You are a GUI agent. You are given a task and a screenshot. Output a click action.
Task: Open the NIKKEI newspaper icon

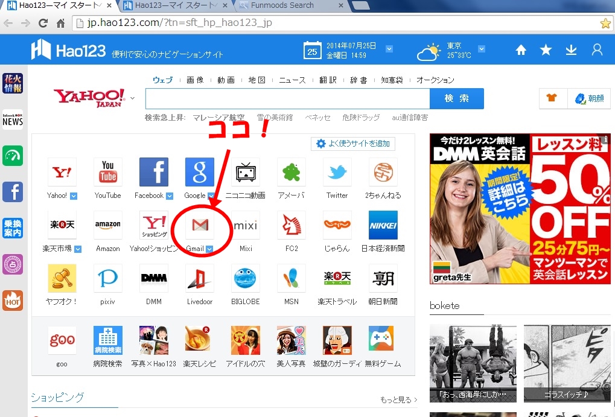click(383, 225)
